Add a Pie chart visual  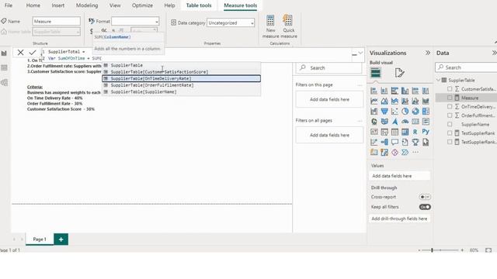[405, 112]
